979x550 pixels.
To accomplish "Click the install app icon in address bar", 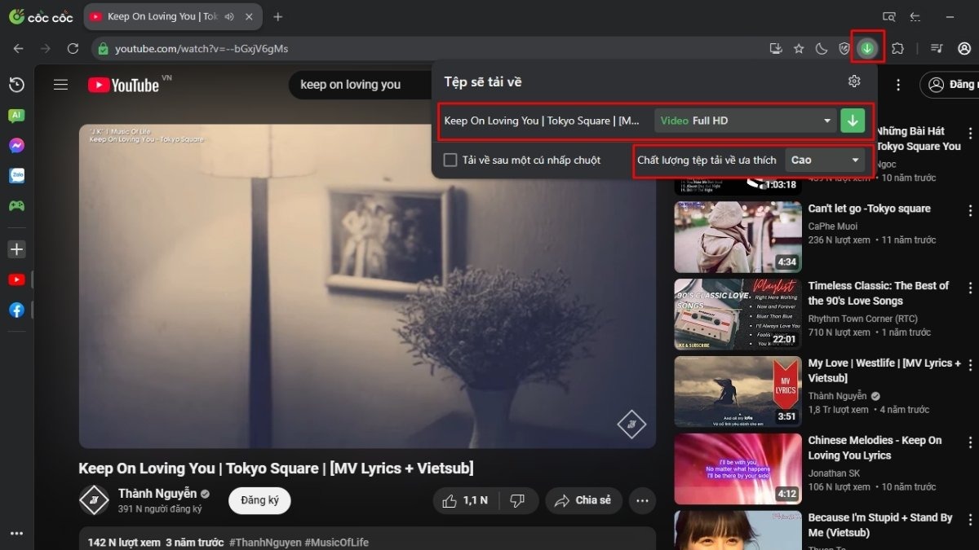I will pos(776,49).
